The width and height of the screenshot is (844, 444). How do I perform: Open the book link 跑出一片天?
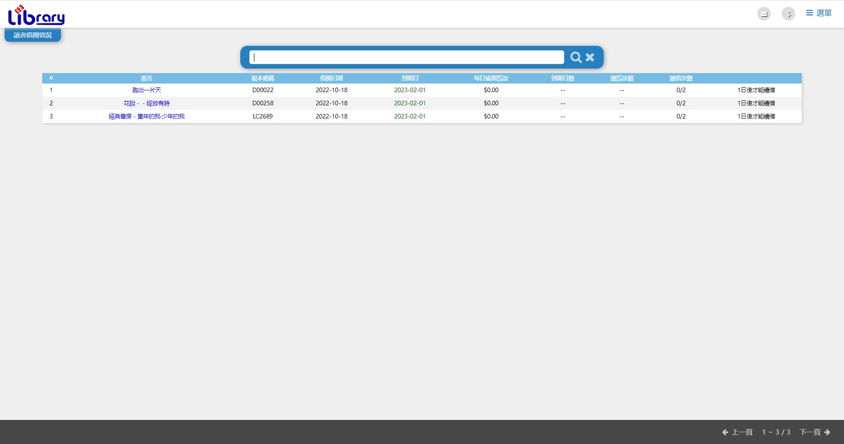(147, 90)
